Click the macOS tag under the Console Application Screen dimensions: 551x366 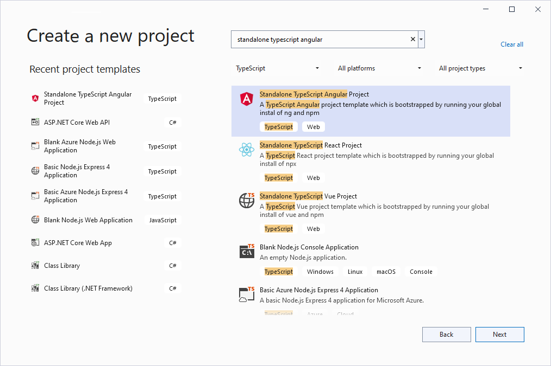tap(386, 272)
